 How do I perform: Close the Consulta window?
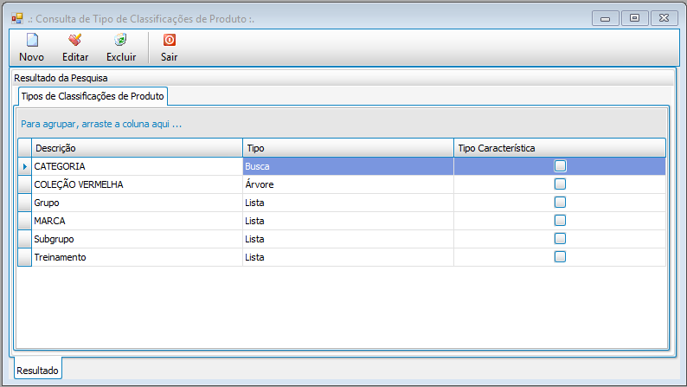pos(664,18)
